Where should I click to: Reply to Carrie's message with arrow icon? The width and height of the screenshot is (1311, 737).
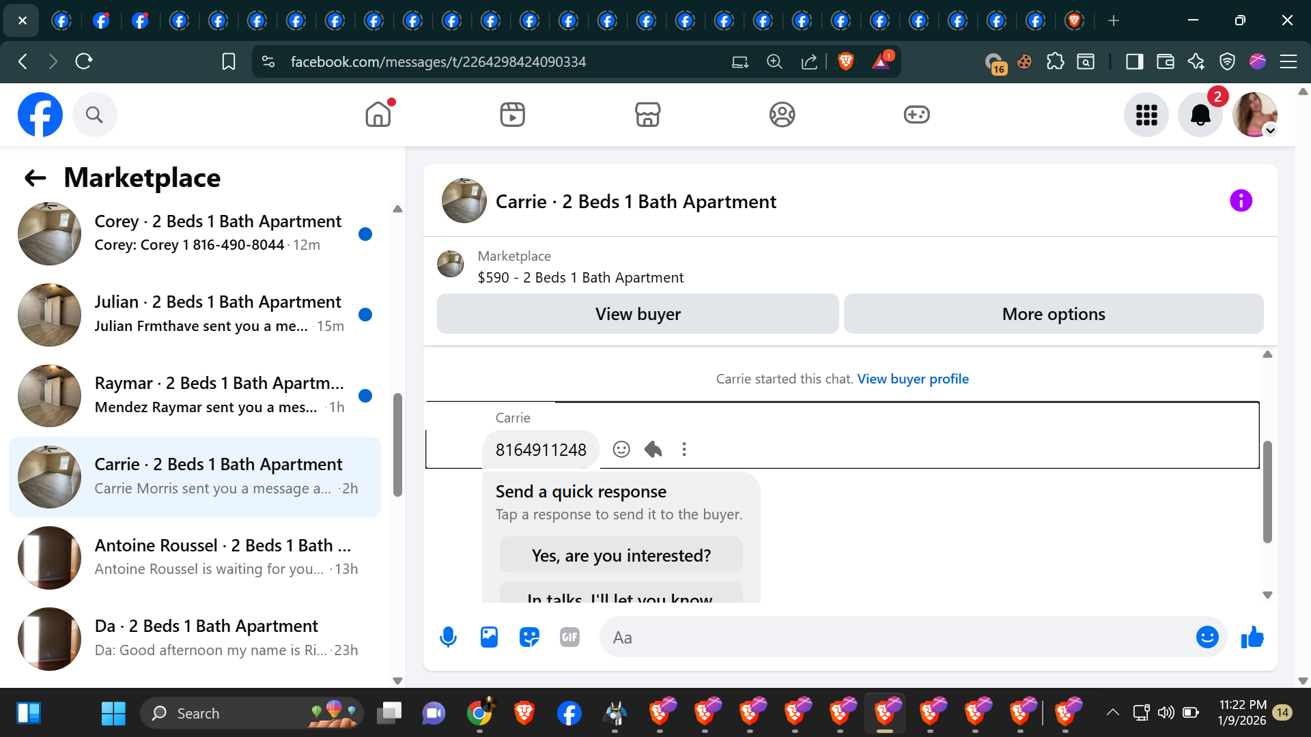pos(653,449)
